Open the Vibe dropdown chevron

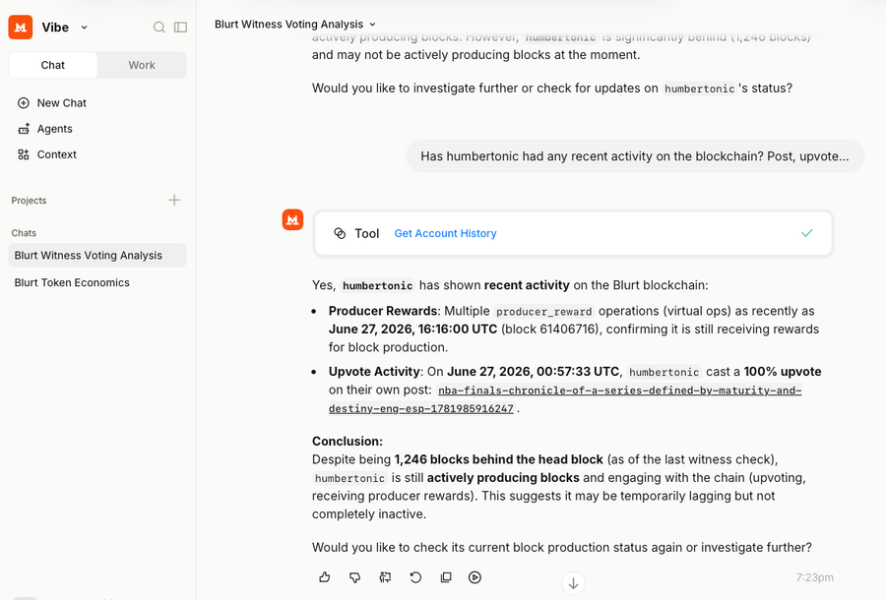click(85, 28)
